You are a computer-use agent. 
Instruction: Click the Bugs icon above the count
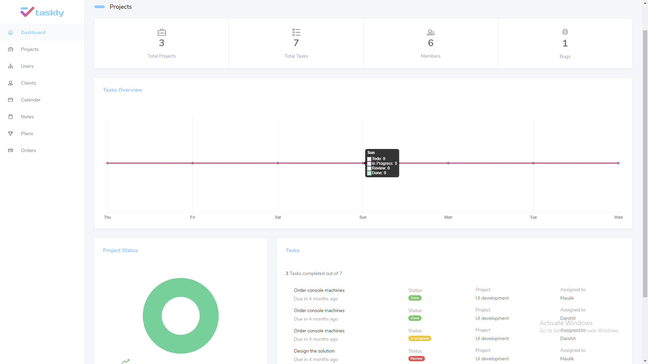[x=565, y=32]
